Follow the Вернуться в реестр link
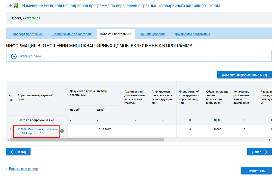Viewport: 274px width, 177px height. 23,169
